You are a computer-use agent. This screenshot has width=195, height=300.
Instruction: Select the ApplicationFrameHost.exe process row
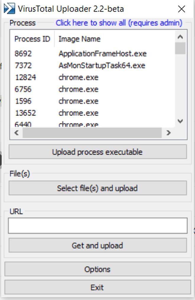point(102,54)
